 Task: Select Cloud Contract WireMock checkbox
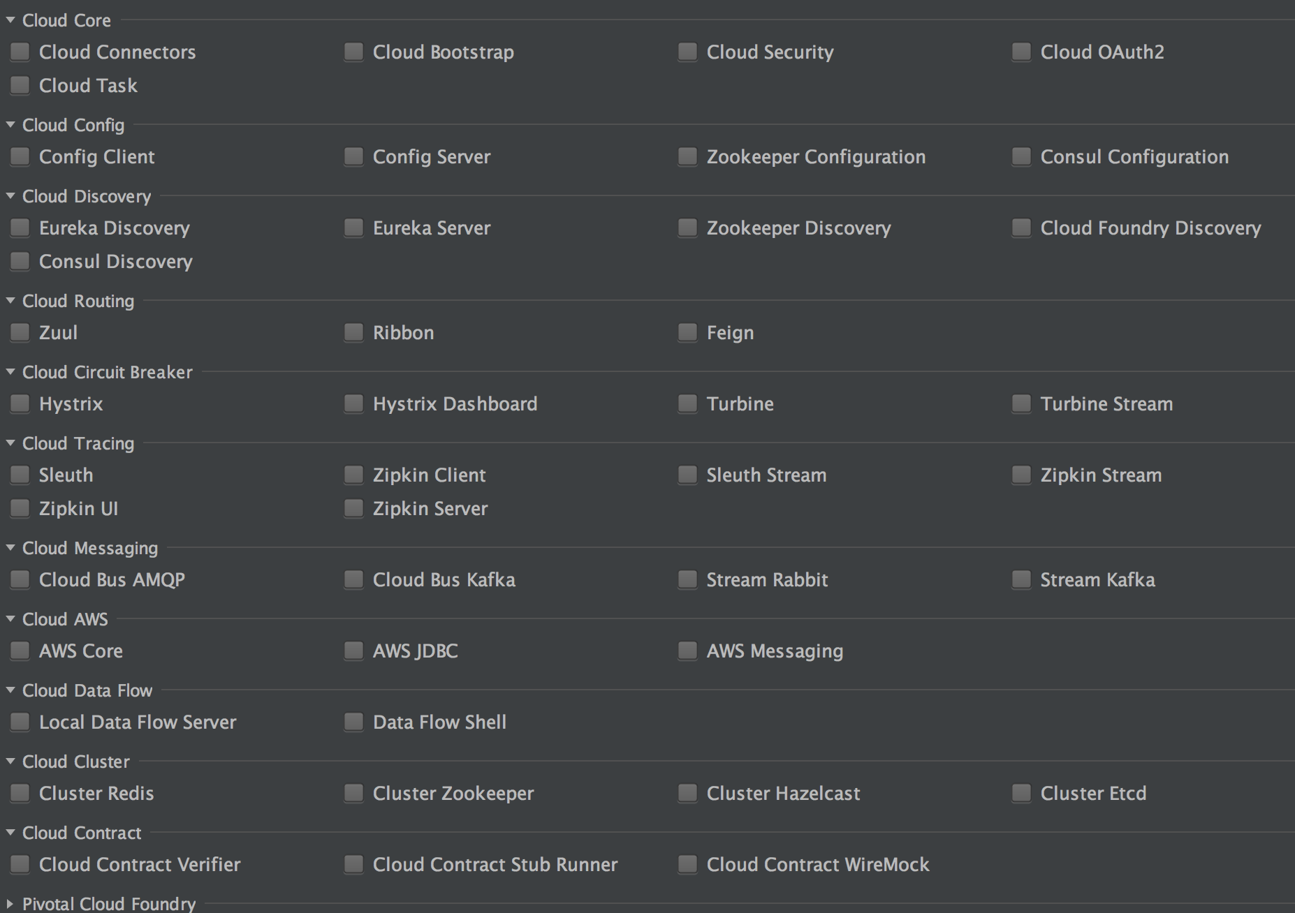[x=687, y=864]
